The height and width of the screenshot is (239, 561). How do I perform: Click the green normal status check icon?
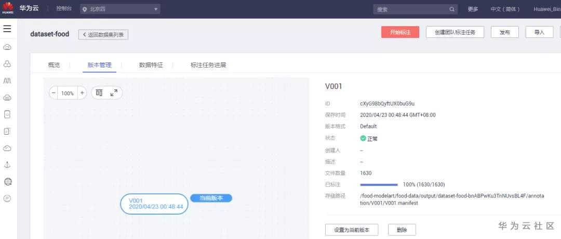click(x=363, y=138)
